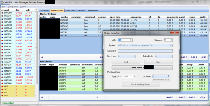The image size is (210, 106).
Task: Click the Set Pending Order button
Action: [x=141, y=85]
